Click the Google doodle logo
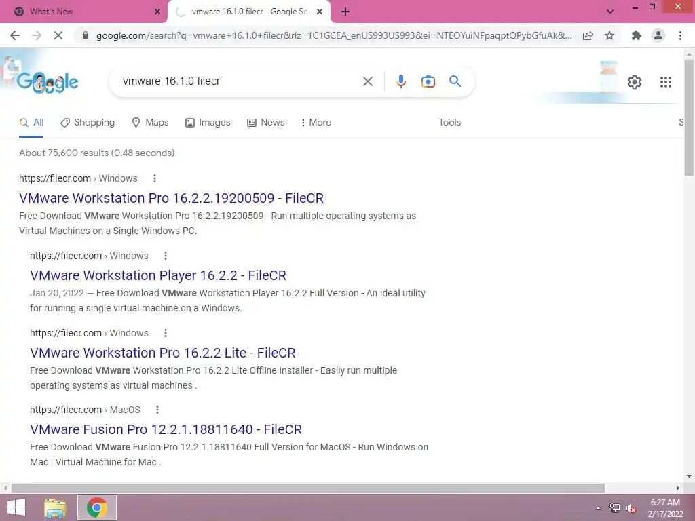Screen dimensions: 695x521 point(48,82)
